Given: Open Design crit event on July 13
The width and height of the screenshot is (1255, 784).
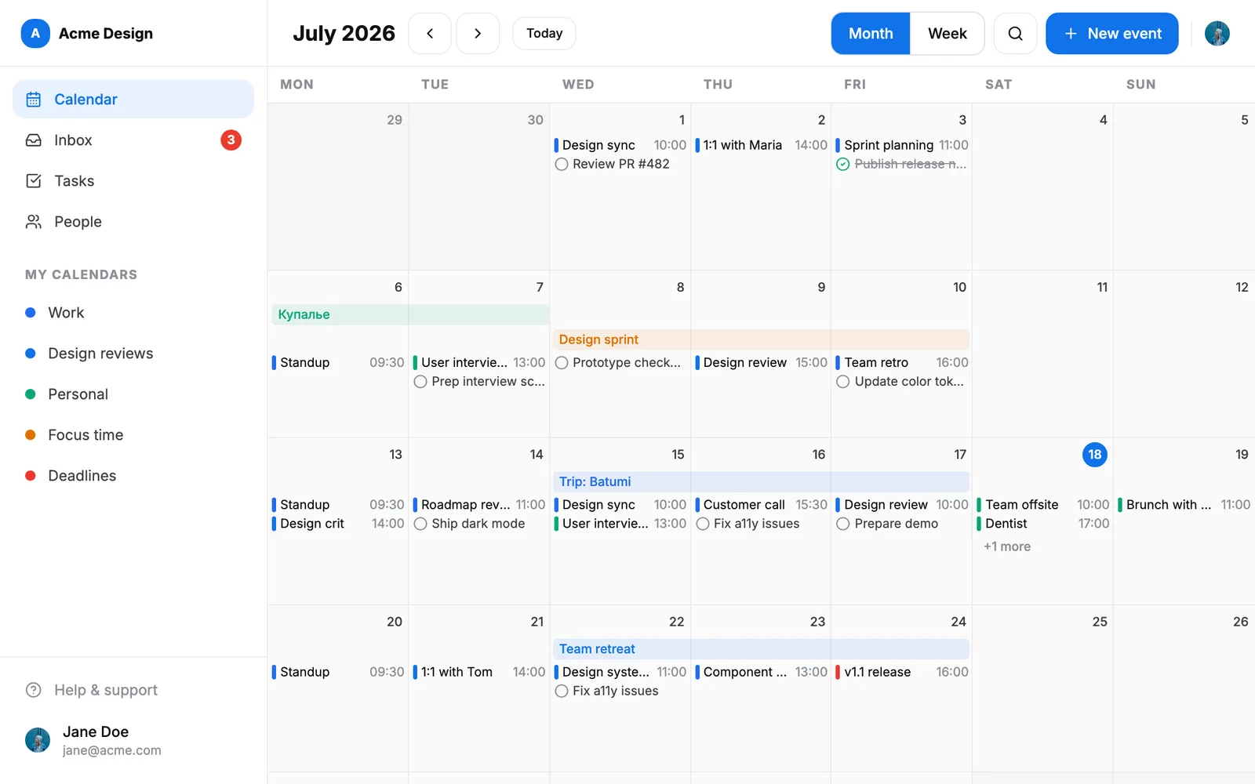Looking at the screenshot, I should tap(338, 524).
